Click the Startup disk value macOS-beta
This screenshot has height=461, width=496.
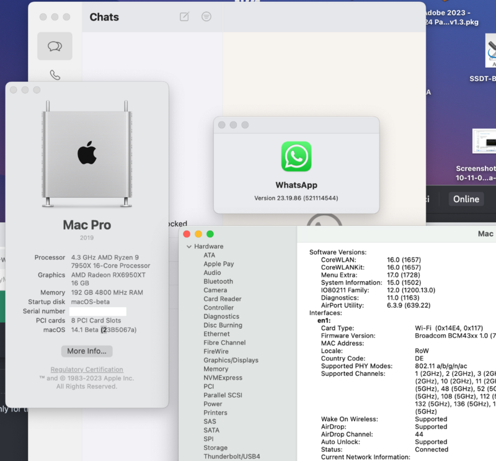90,302
